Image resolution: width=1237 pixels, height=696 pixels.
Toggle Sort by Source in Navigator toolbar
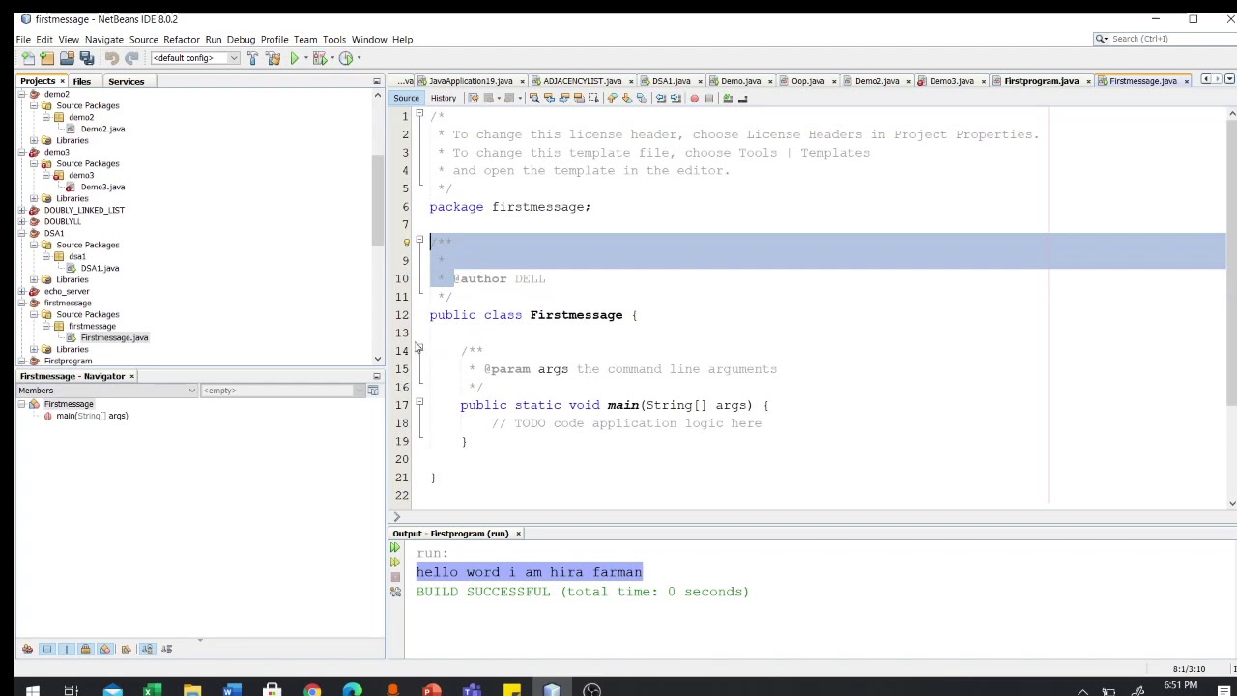point(166,650)
